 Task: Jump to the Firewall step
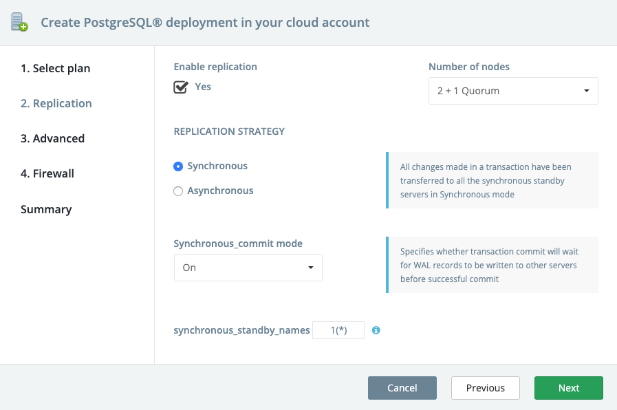click(x=47, y=173)
